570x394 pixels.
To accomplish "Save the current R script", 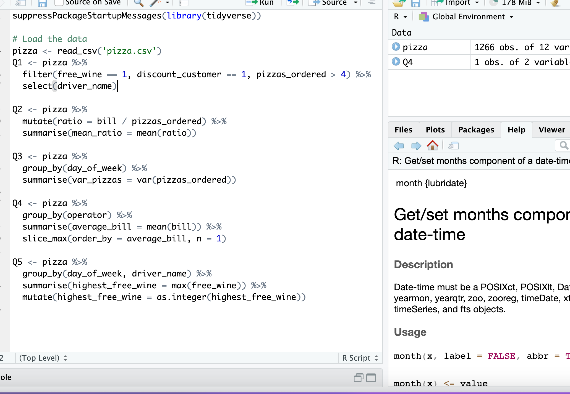I will [x=42, y=3].
